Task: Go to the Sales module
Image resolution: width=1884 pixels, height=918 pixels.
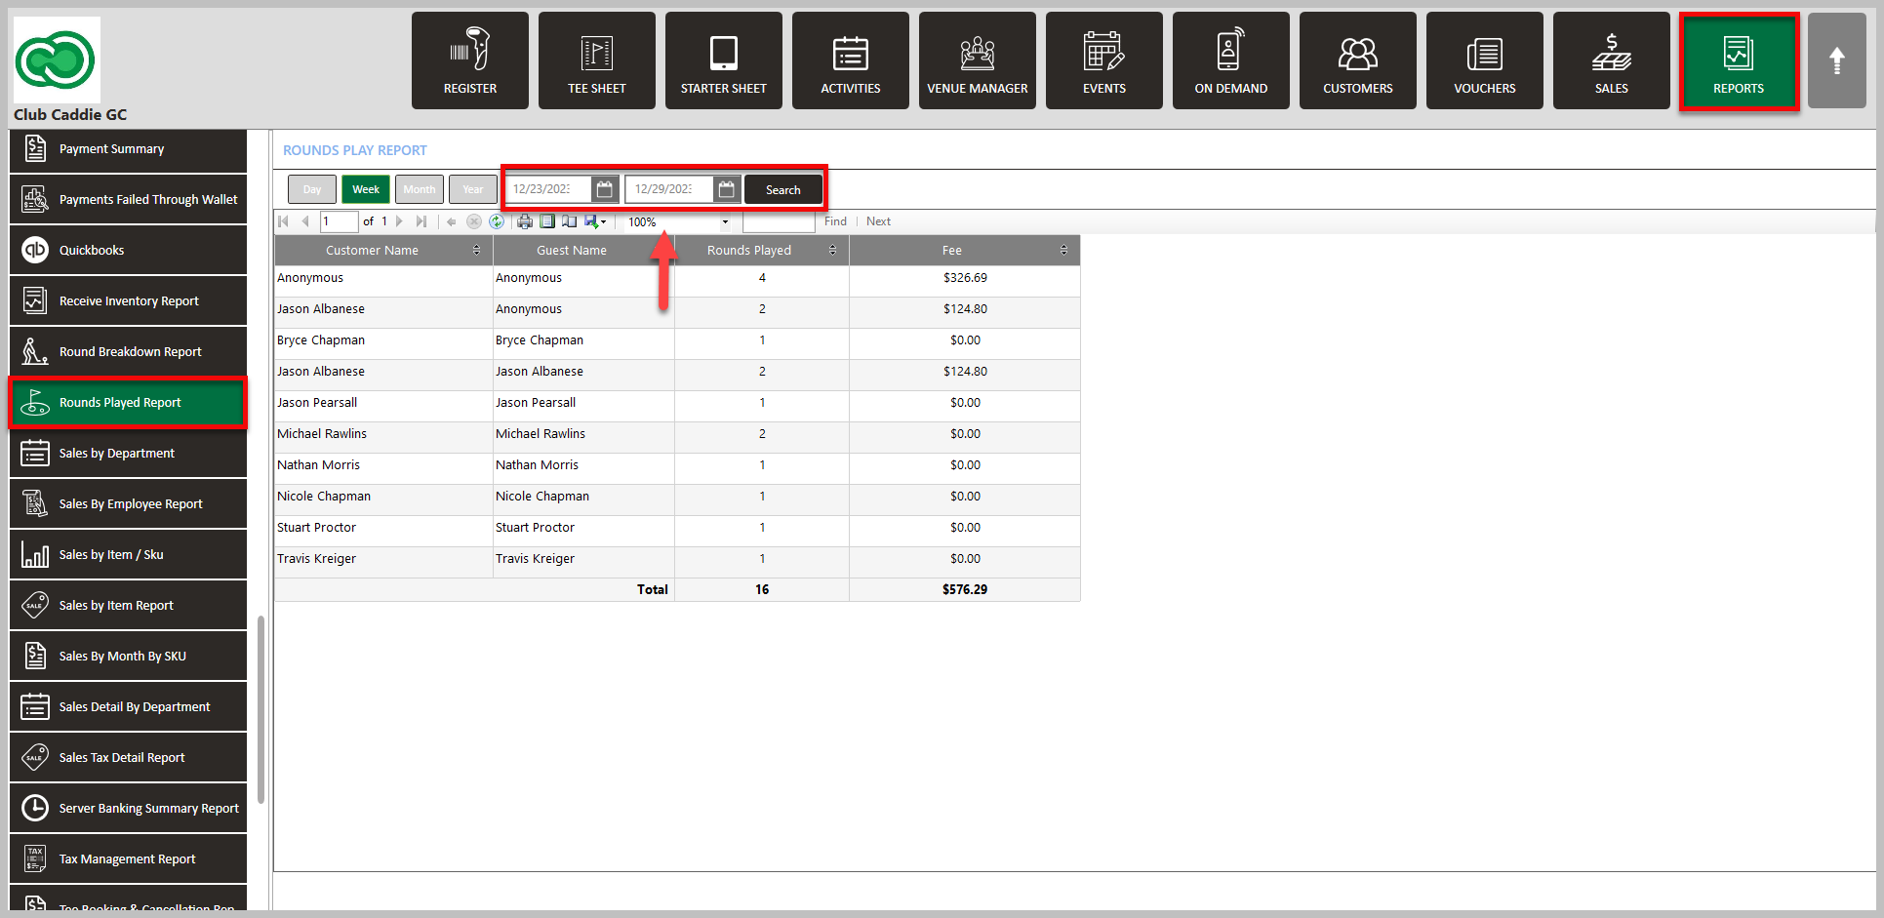Action: coord(1612,60)
